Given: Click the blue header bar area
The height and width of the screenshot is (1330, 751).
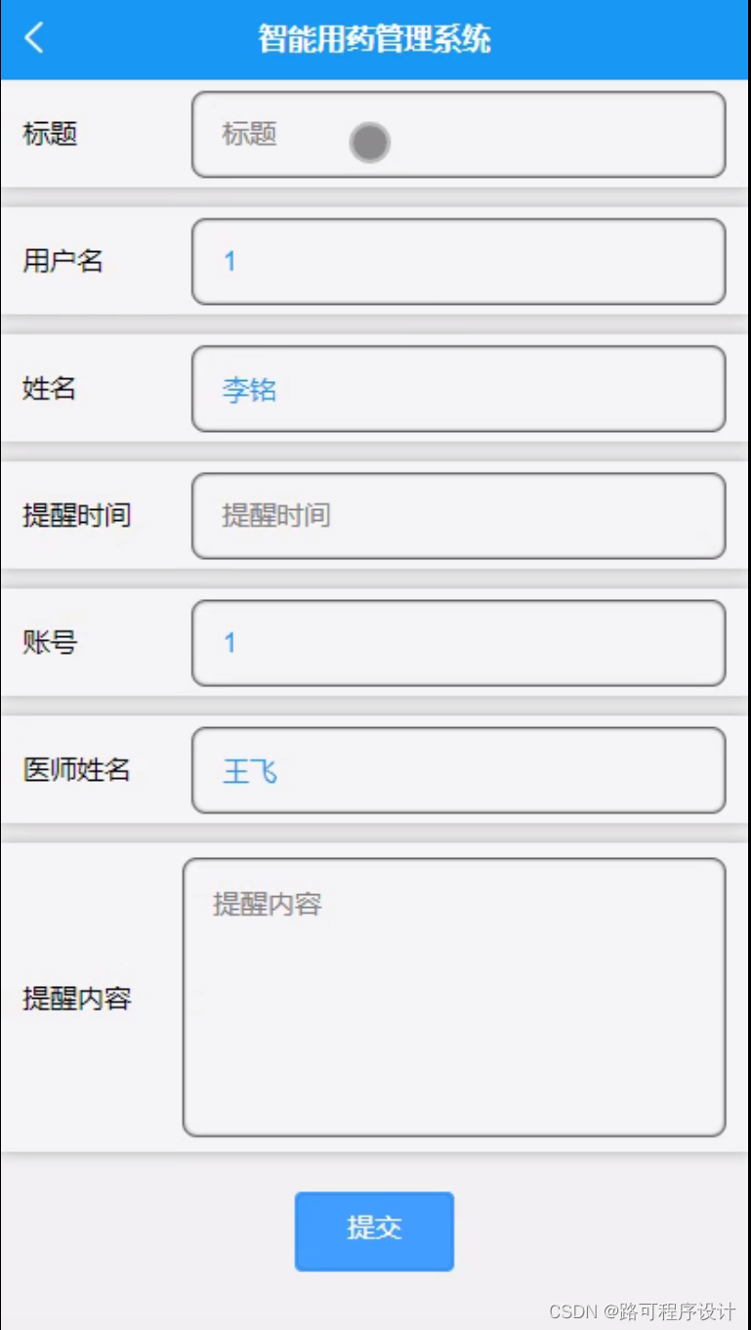Looking at the screenshot, I should point(537,38).
